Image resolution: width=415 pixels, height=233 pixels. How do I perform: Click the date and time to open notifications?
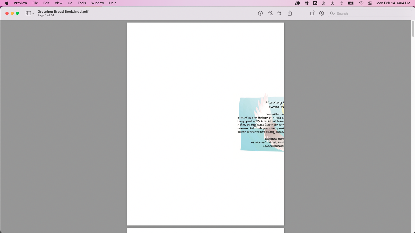(393, 3)
